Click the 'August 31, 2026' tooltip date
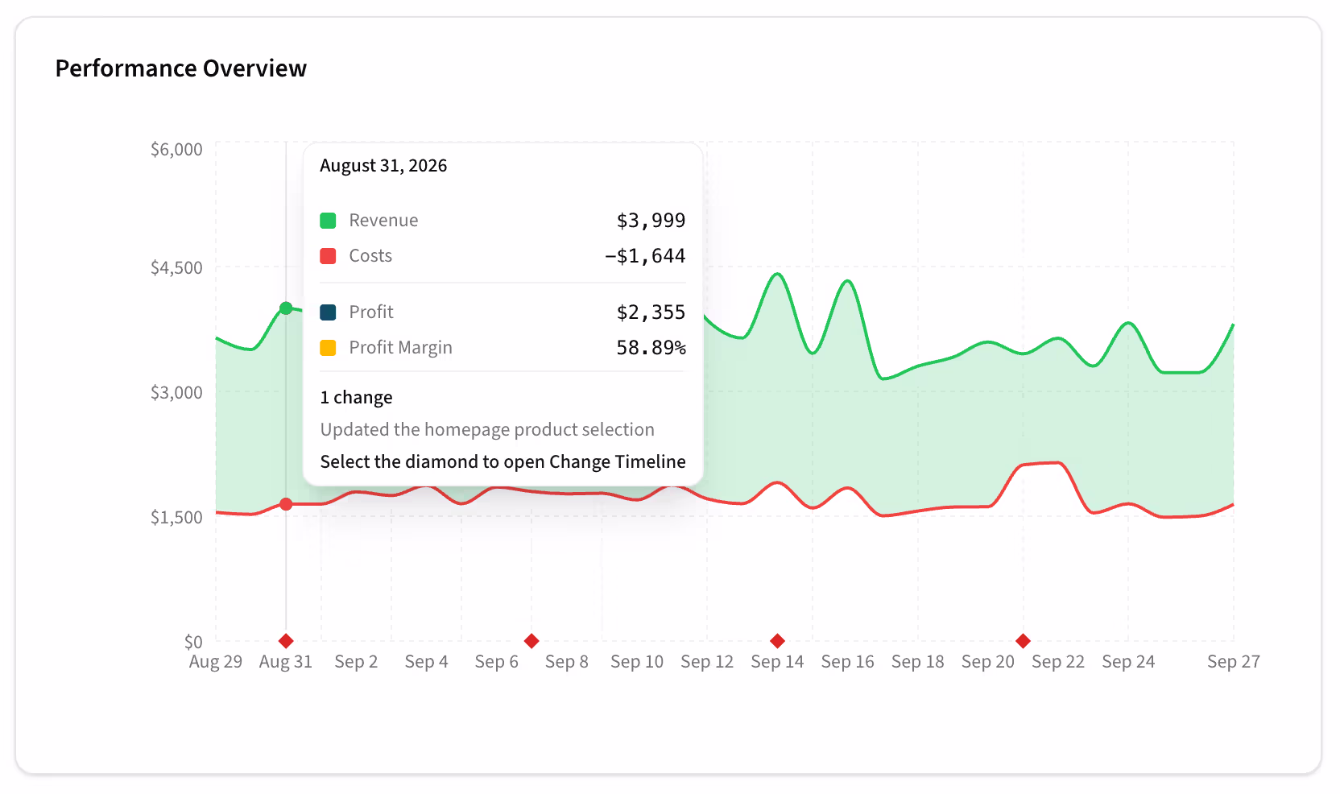The height and width of the screenshot is (794, 1340). tap(383, 166)
